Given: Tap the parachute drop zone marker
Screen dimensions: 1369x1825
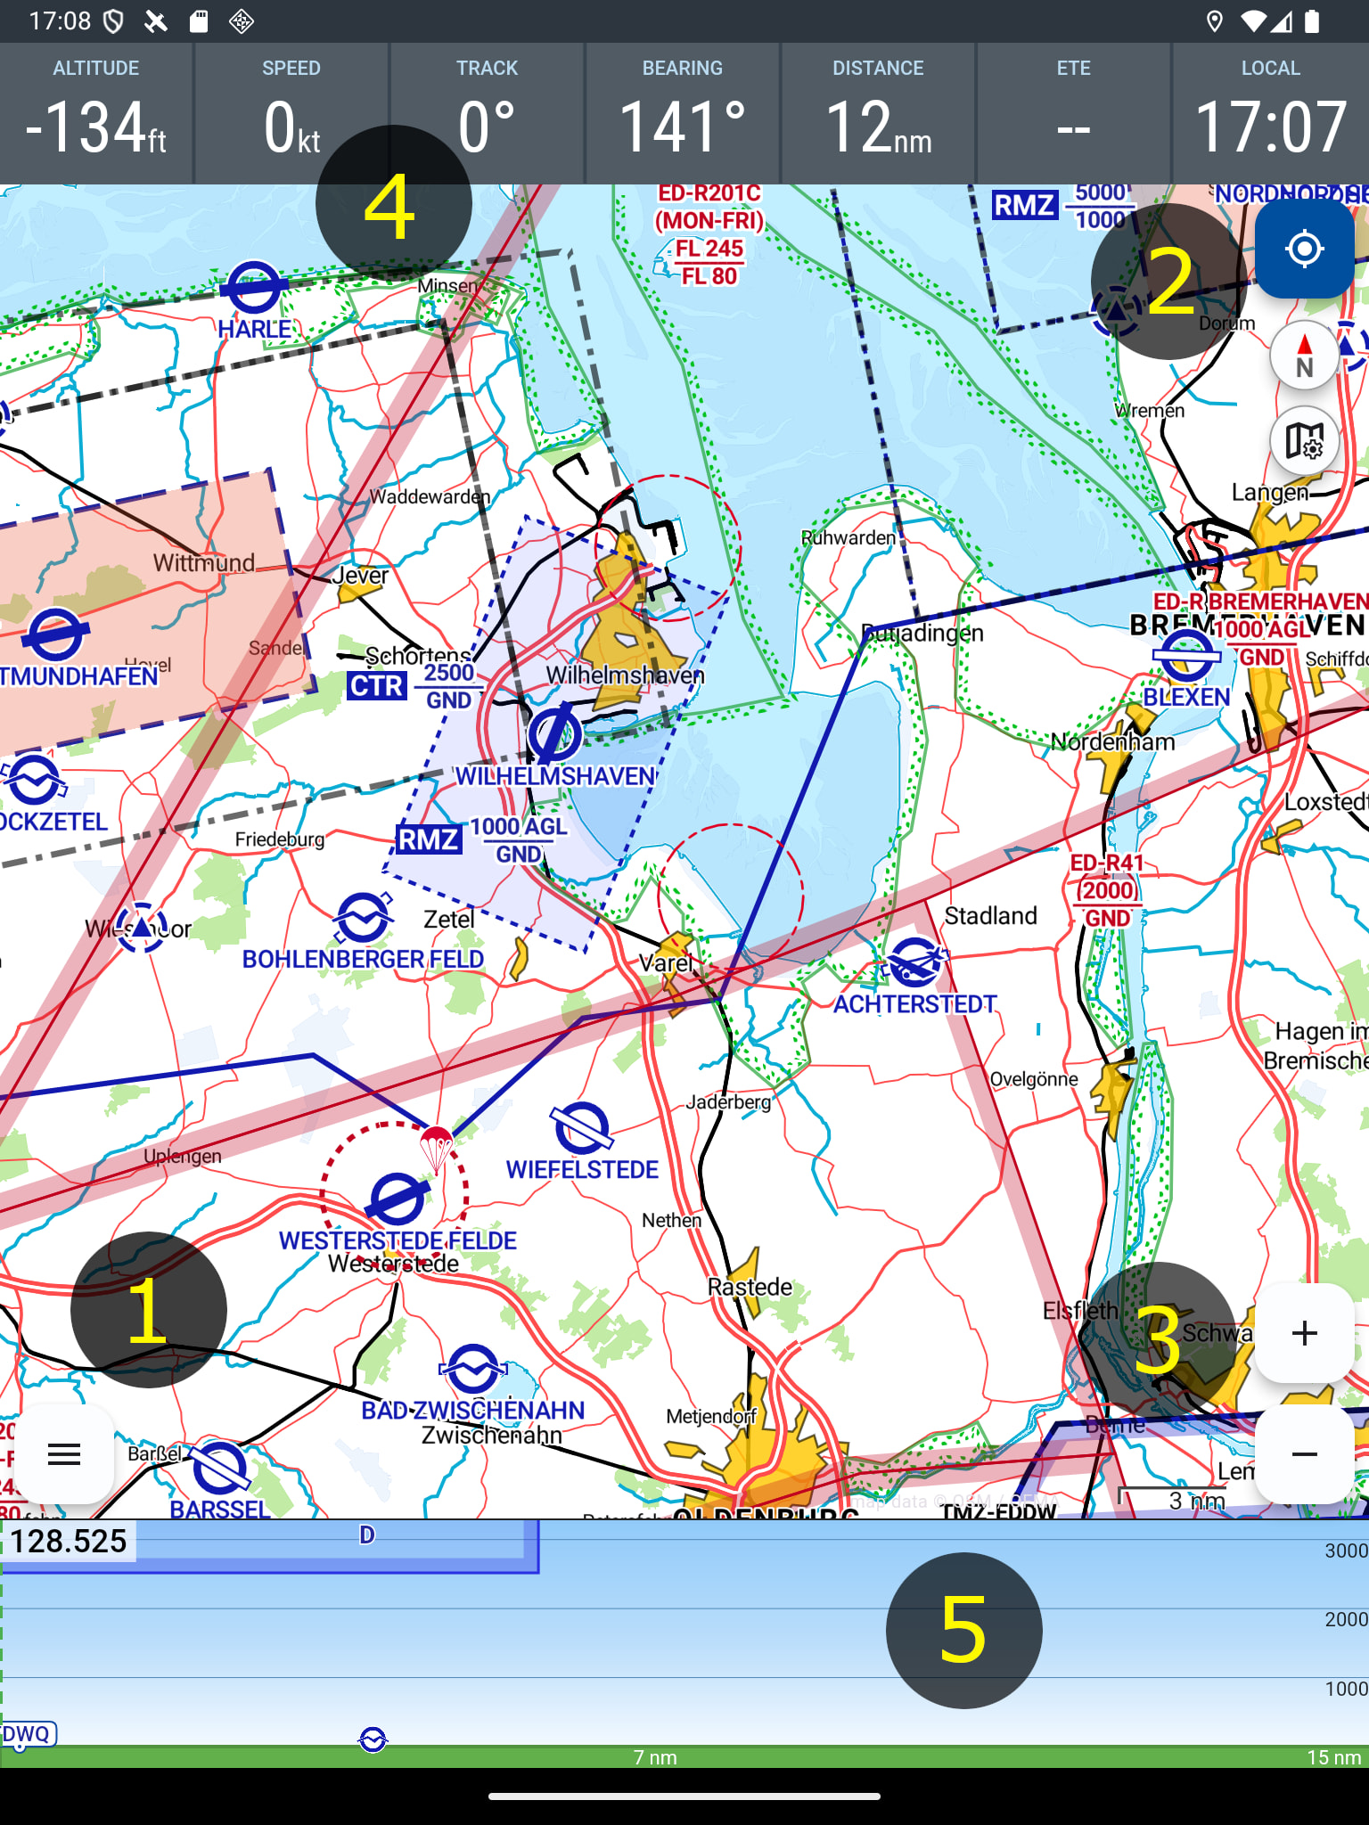Looking at the screenshot, I should click(436, 1147).
